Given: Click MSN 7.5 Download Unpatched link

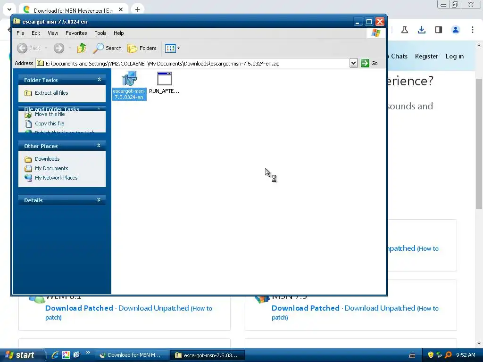Looking at the screenshot, I should pos(380,308).
